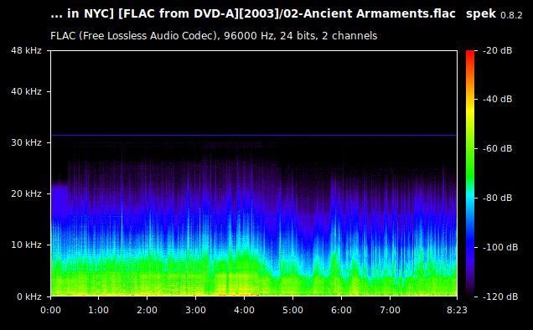Click the 48 kHz axis label
The image size is (533, 330).
tap(26, 50)
